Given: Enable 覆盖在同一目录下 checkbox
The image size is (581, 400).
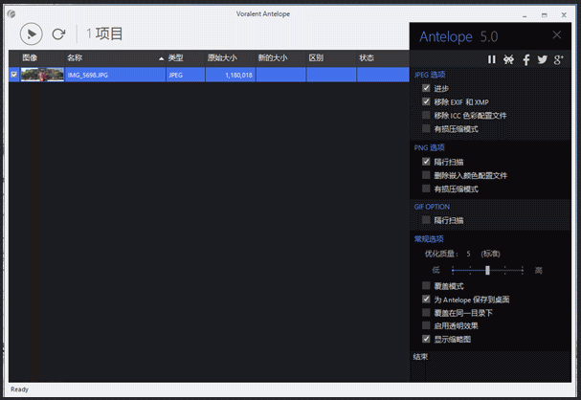Looking at the screenshot, I should 426,313.
